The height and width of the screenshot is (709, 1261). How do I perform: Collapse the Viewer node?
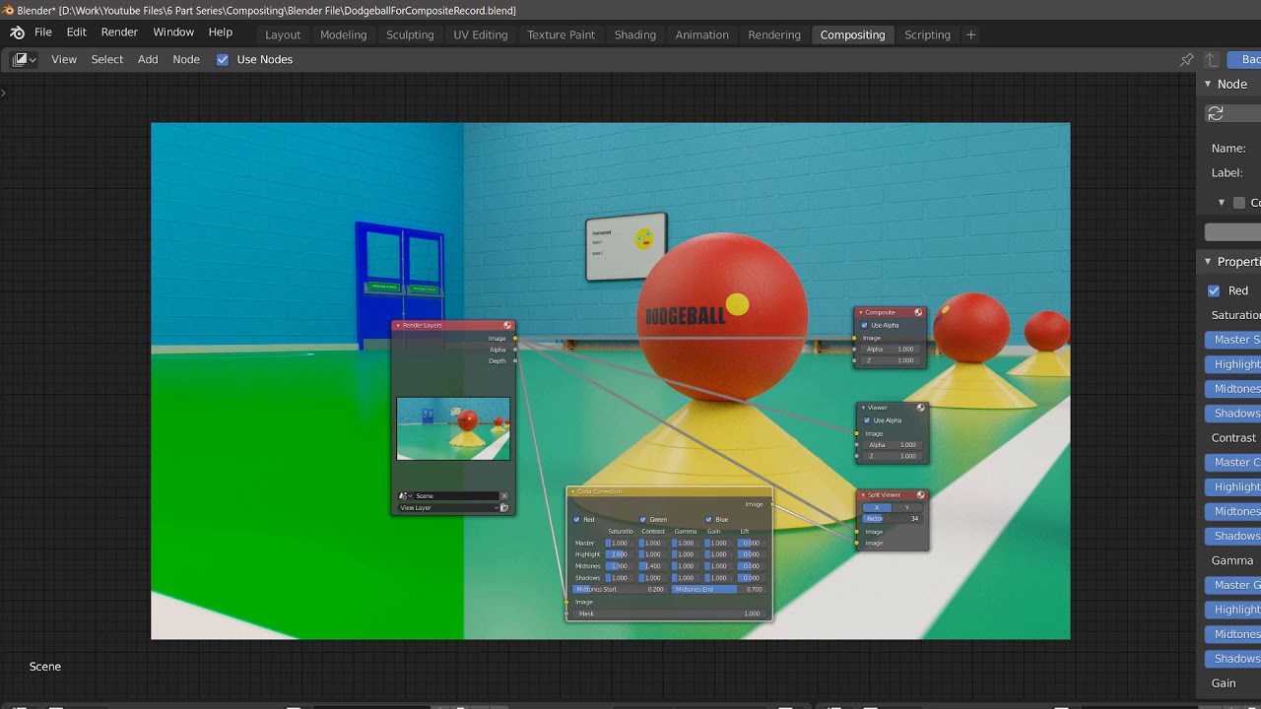tap(862, 408)
